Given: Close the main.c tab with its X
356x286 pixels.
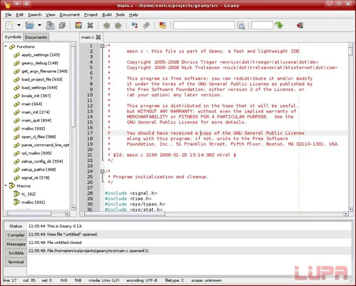Looking at the screenshot, I should click(x=98, y=37).
